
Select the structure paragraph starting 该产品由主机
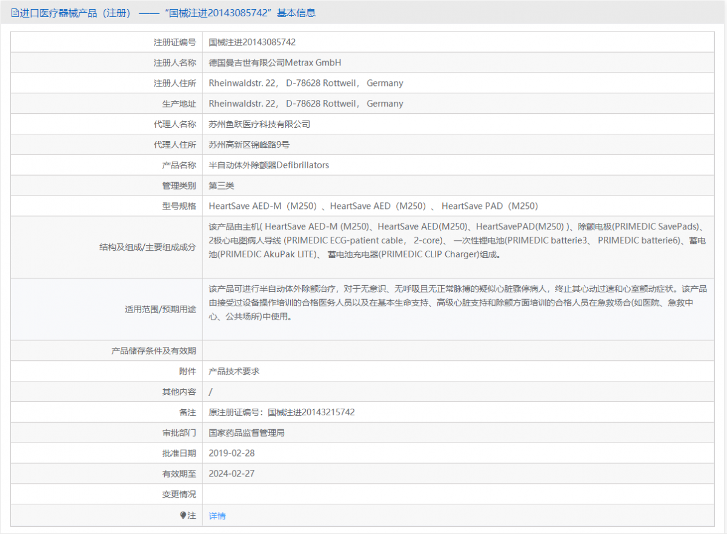click(x=457, y=240)
